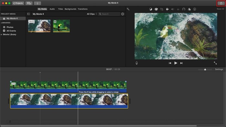Play the movie preview
The height and width of the screenshot is (127, 226).
click(x=176, y=63)
